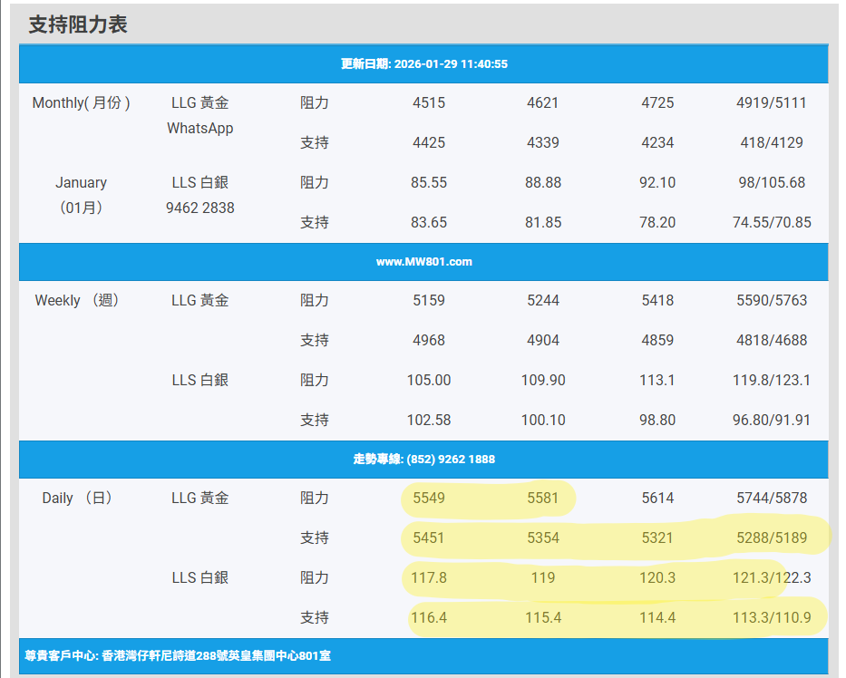The image size is (846, 678).
Task: Select the Weekly (週) row label
Action: [x=77, y=301]
